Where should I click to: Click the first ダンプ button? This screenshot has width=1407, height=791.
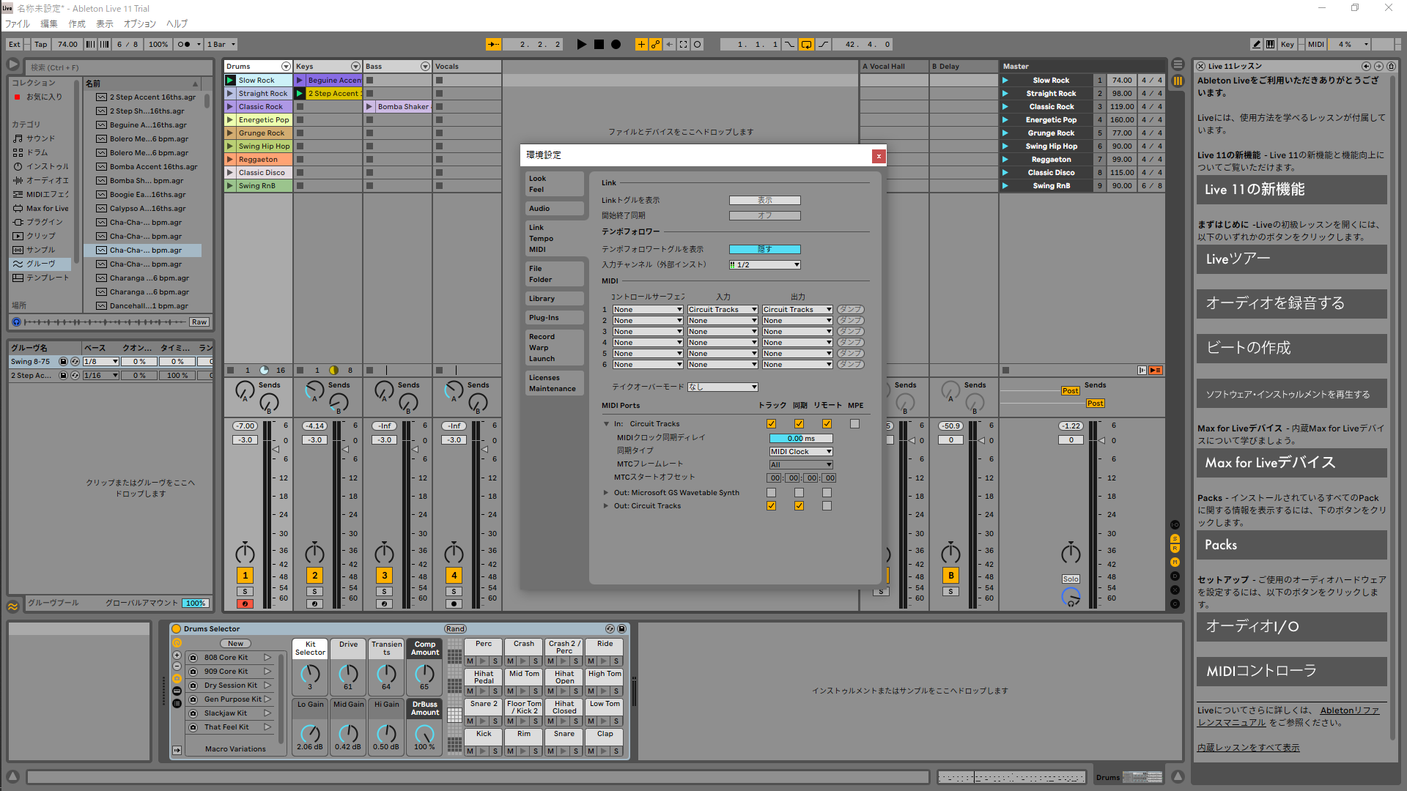tap(850, 310)
